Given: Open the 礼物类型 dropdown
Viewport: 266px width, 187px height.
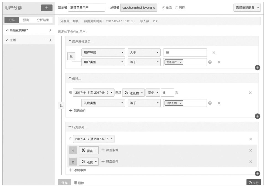Looking at the screenshot, I should click(x=103, y=103).
